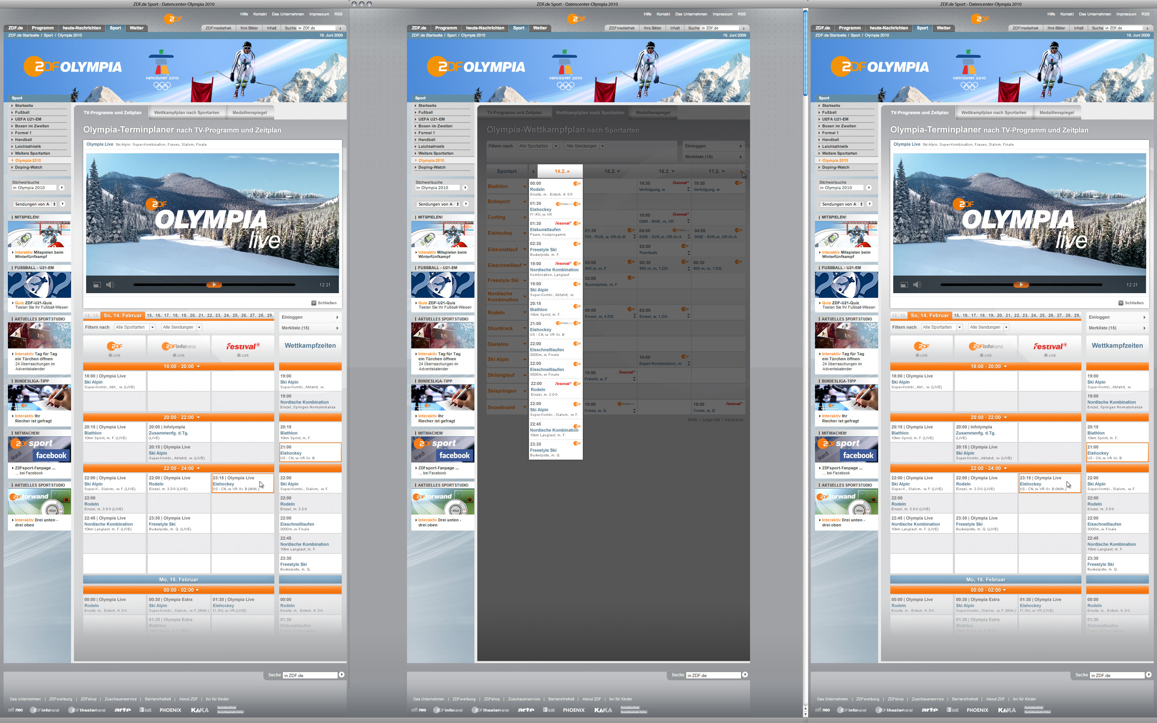Collapse the 14.2. date column, middle window
Screen dimensions: 1157x723
pos(560,171)
